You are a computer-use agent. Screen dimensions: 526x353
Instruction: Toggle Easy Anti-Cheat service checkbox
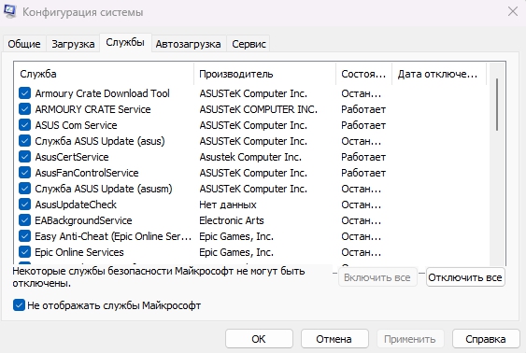[25, 235]
